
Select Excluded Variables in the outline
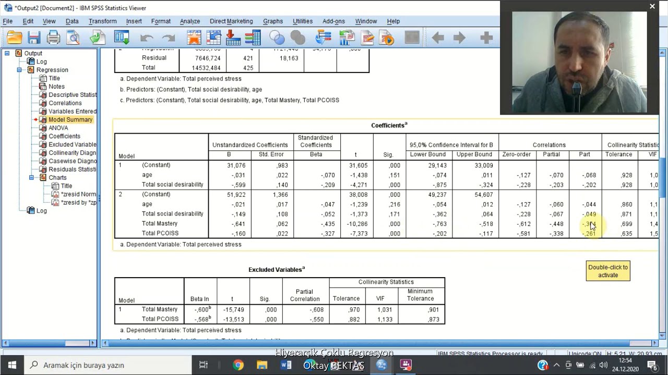[x=73, y=145]
